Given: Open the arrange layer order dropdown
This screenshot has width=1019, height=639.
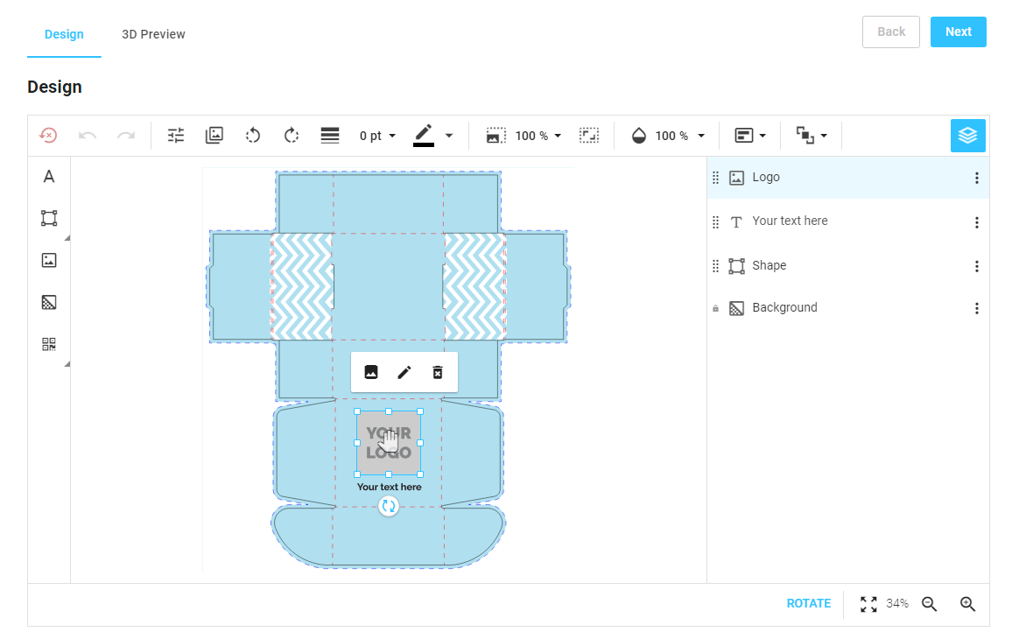Looking at the screenshot, I should (x=812, y=135).
